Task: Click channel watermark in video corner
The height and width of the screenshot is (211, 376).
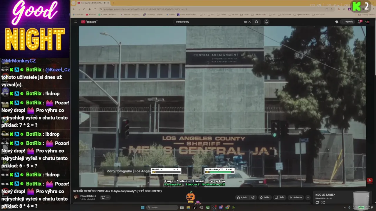Action: click(x=370, y=181)
